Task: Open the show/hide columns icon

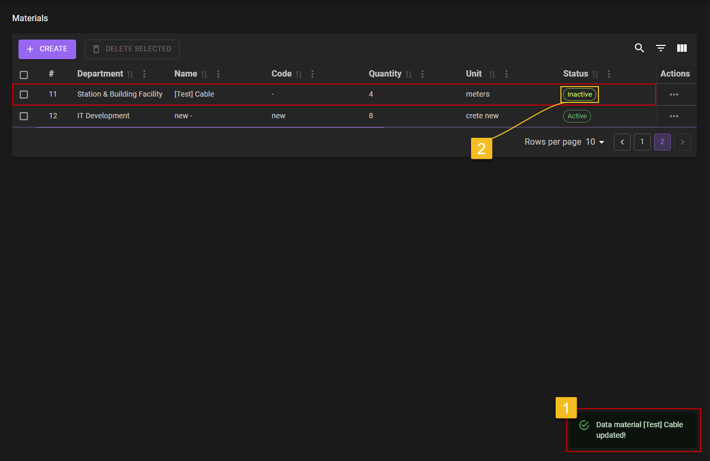Action: coord(681,49)
